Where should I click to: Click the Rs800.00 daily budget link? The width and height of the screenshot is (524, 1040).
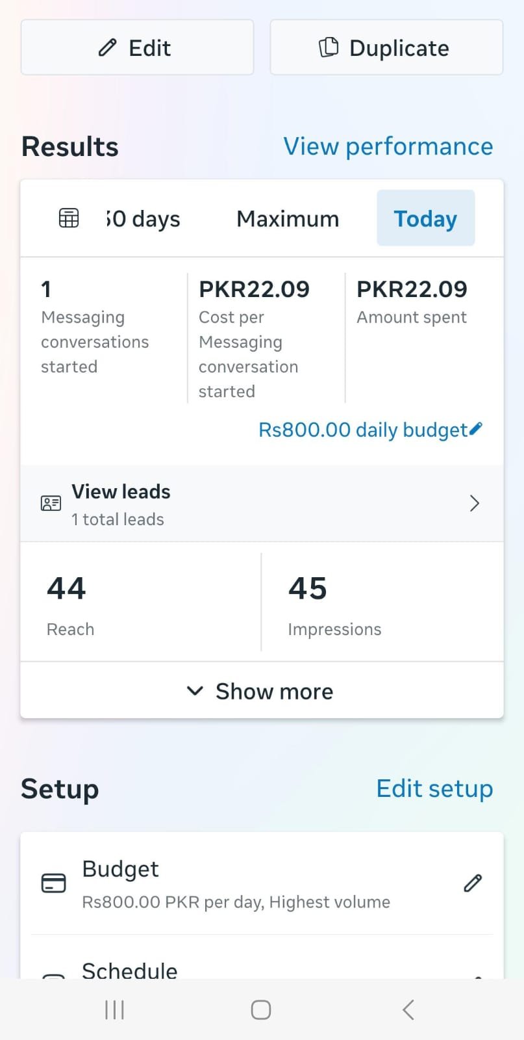pyautogui.click(x=362, y=430)
